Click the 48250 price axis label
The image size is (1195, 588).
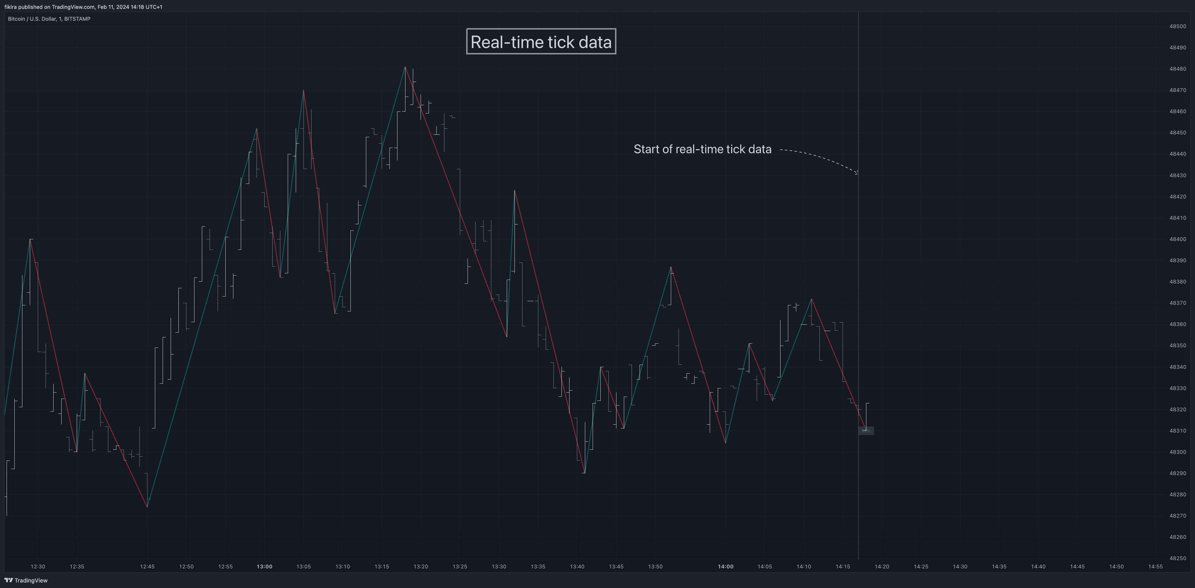coord(1178,558)
